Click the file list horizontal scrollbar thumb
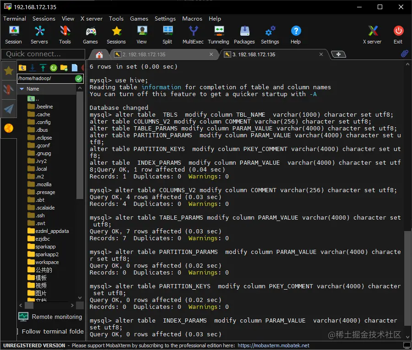Image resolution: width=412 pixels, height=350 pixels. click(x=29, y=305)
